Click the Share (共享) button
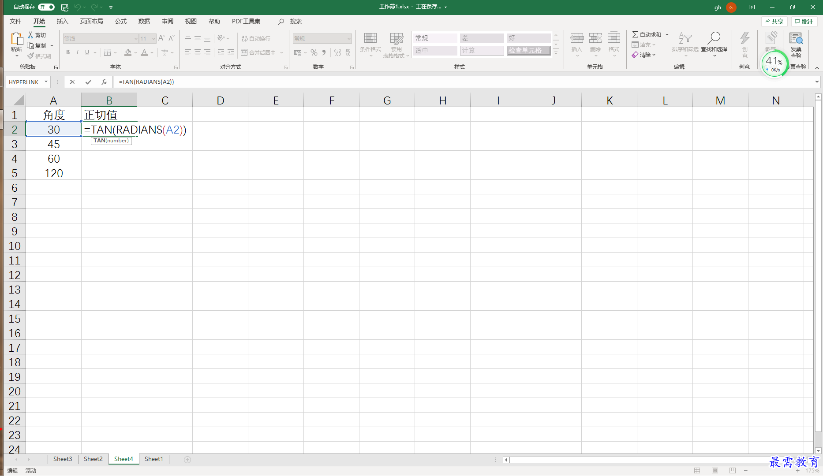The width and height of the screenshot is (823, 476). [x=774, y=22]
